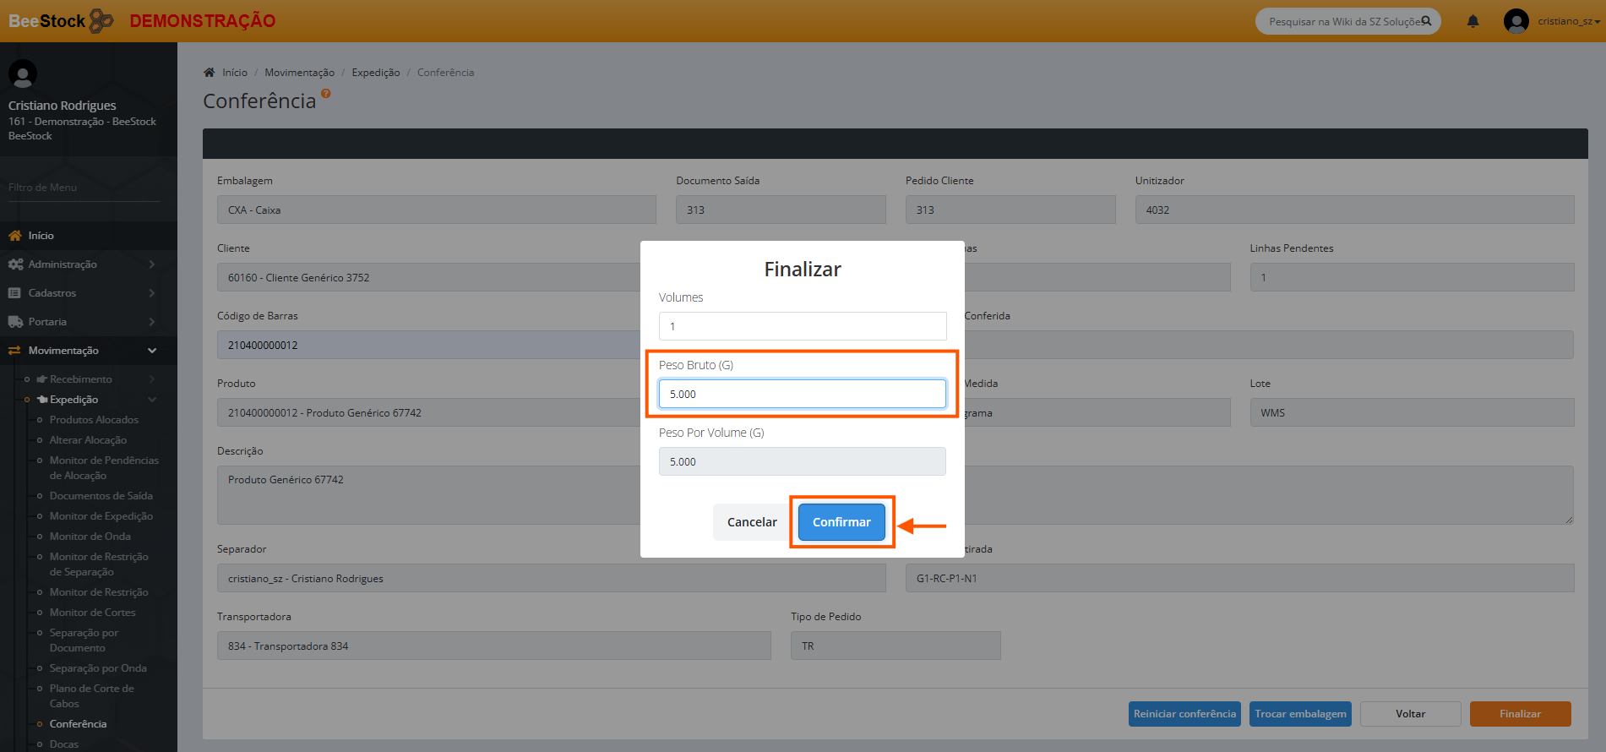
Task: Confirm the Finalizar dialog
Action: pos(841,522)
